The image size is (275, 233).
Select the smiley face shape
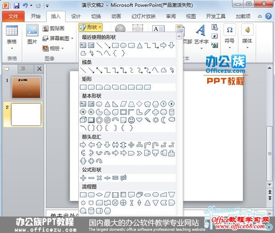tap(132, 120)
